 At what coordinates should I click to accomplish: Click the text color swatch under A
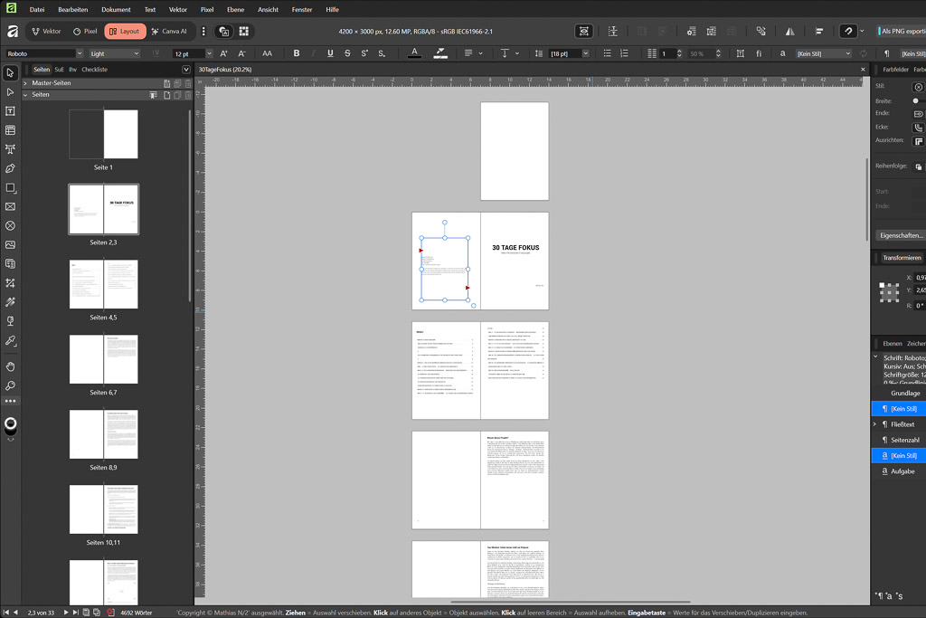(x=414, y=53)
